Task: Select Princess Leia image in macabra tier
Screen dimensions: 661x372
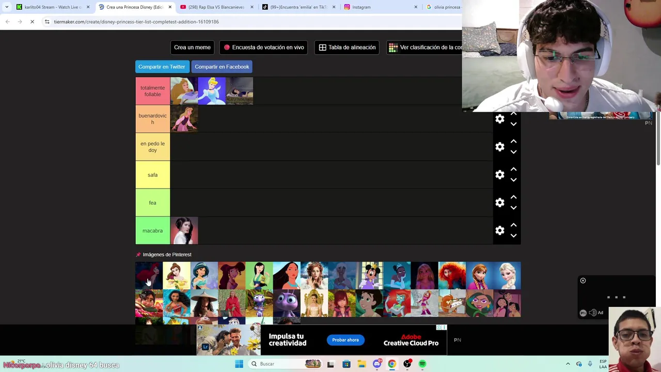Action: click(184, 230)
